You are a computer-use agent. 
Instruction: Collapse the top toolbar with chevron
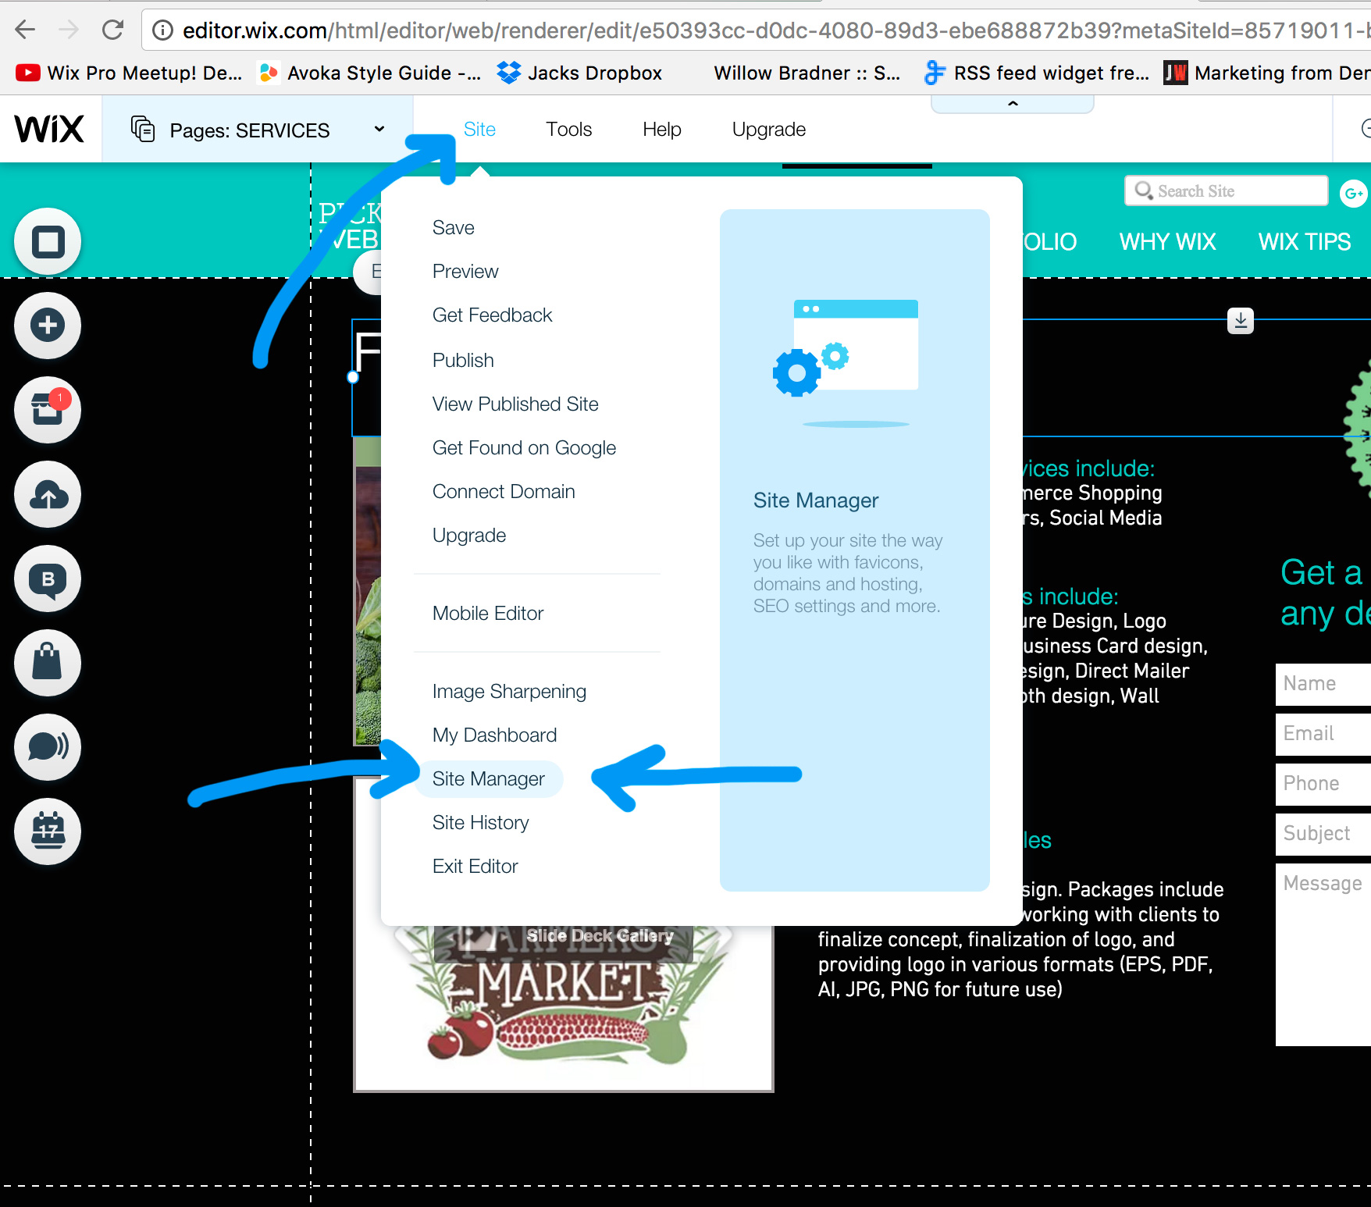(x=1013, y=103)
